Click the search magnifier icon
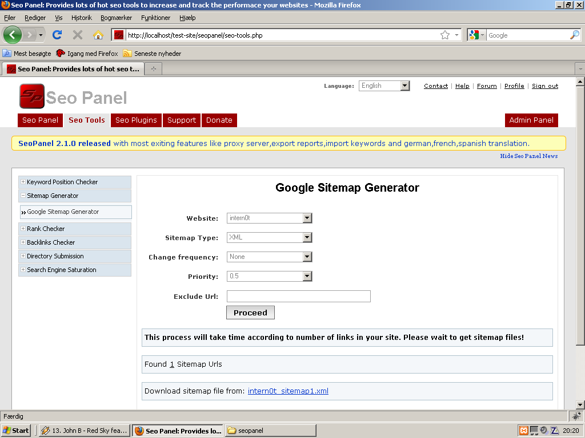 point(575,35)
